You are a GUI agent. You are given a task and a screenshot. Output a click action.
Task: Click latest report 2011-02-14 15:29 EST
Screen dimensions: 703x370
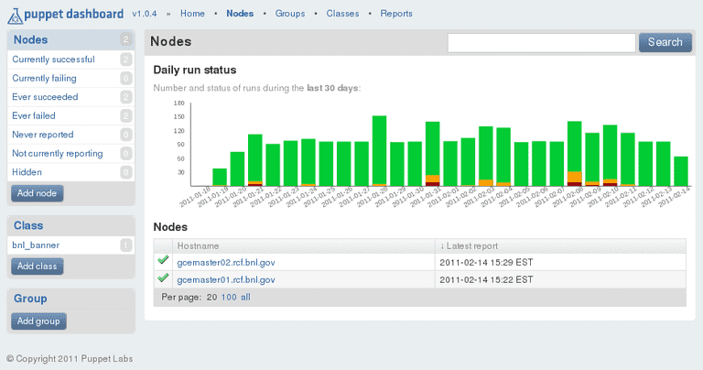(x=486, y=262)
